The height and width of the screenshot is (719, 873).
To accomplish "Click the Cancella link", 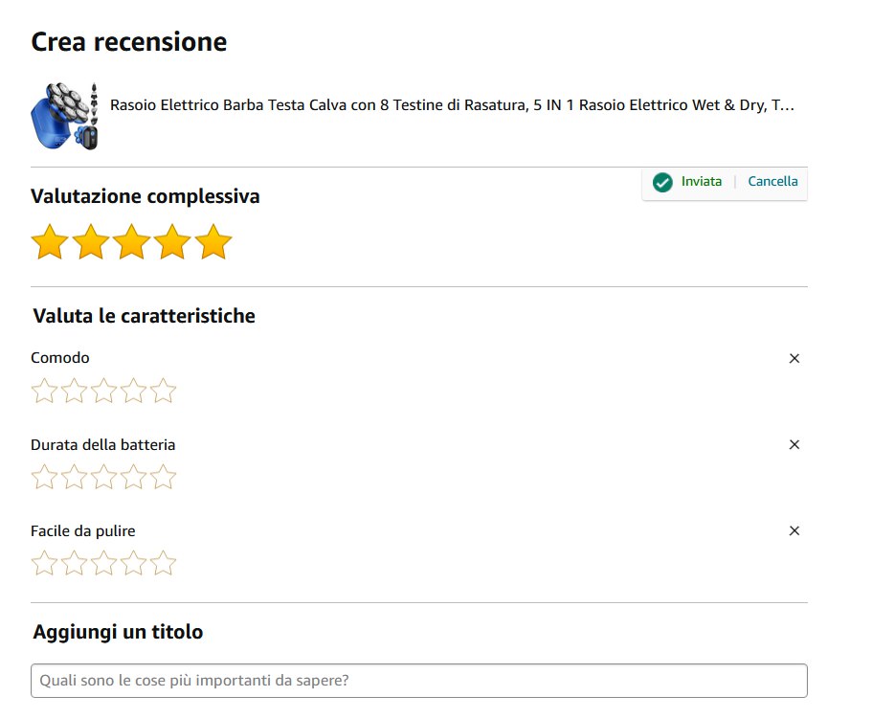I will click(x=772, y=181).
